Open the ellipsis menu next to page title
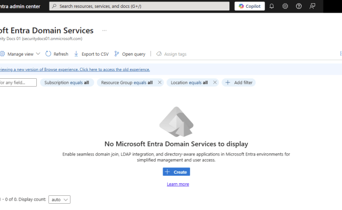342x210 pixels. (104, 30)
